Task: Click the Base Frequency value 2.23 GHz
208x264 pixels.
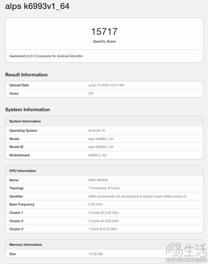Action: pyautogui.click(x=95, y=204)
